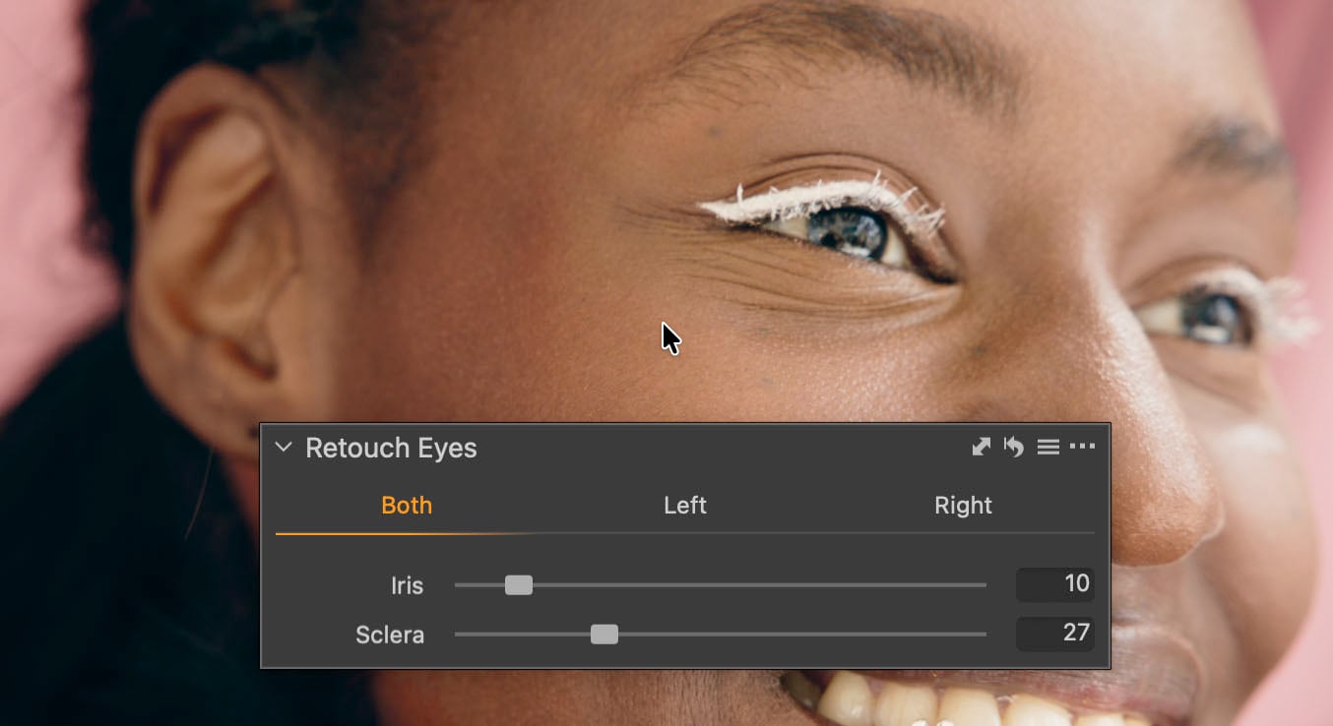Screen dimensions: 1333x726
Task: Click the far right end of Sclera track
Action: point(983,635)
